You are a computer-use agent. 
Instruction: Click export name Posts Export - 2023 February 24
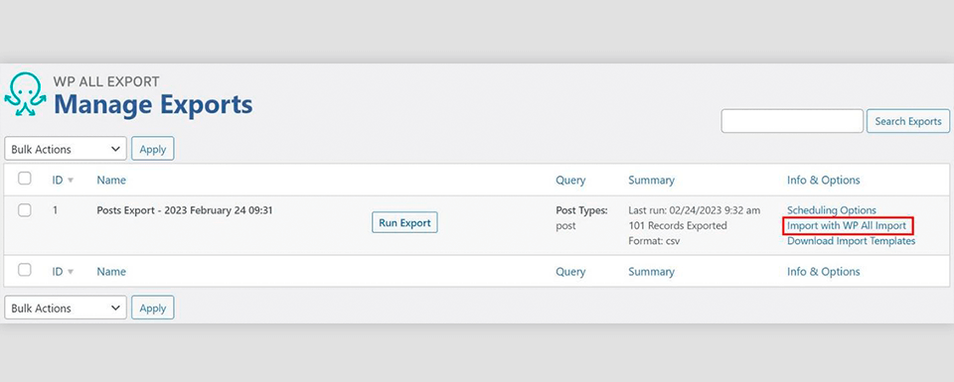pos(185,210)
